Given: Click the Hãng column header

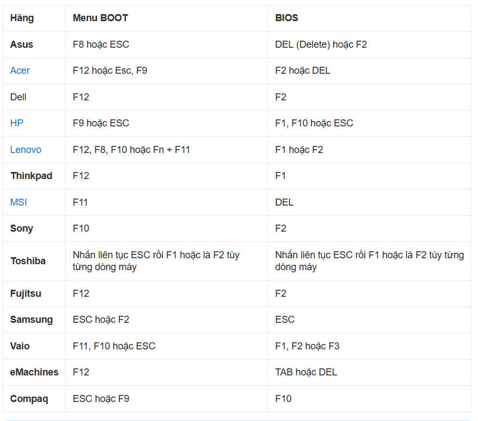Looking at the screenshot, I should (22, 18).
